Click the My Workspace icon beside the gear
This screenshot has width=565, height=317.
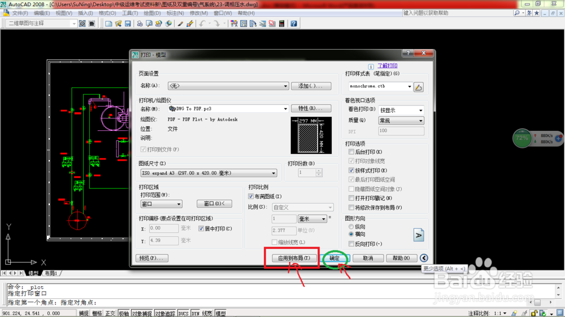pos(92,23)
